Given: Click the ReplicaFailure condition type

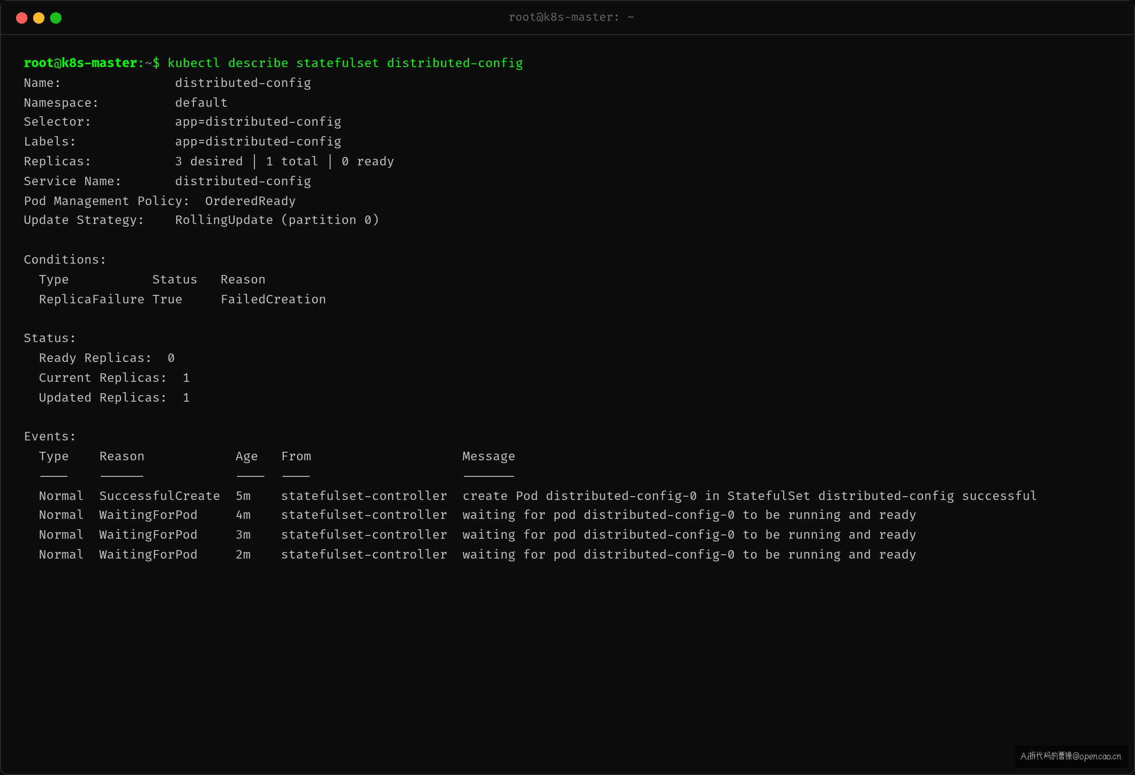Looking at the screenshot, I should click(x=91, y=299).
